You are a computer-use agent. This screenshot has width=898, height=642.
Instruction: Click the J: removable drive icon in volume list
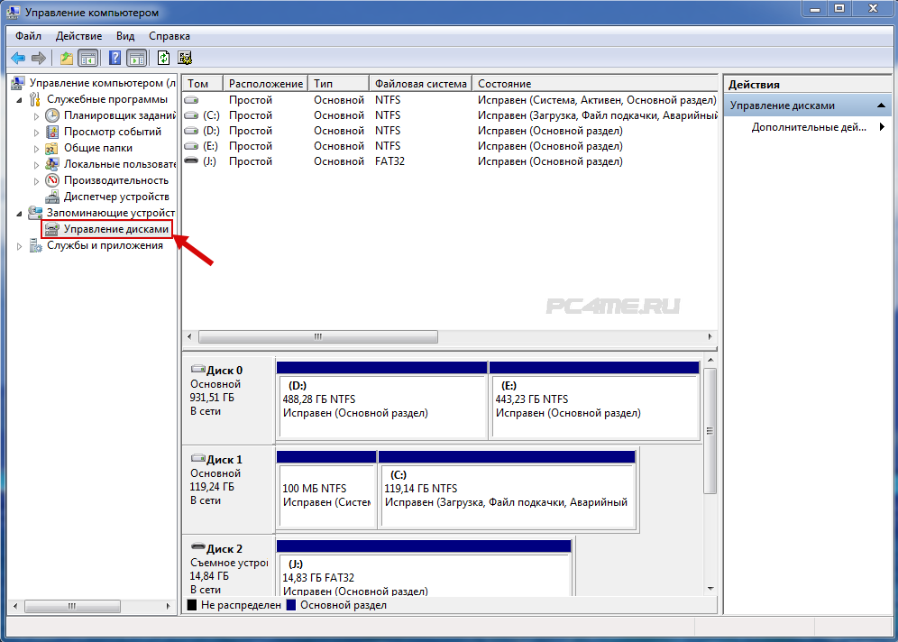[191, 161]
